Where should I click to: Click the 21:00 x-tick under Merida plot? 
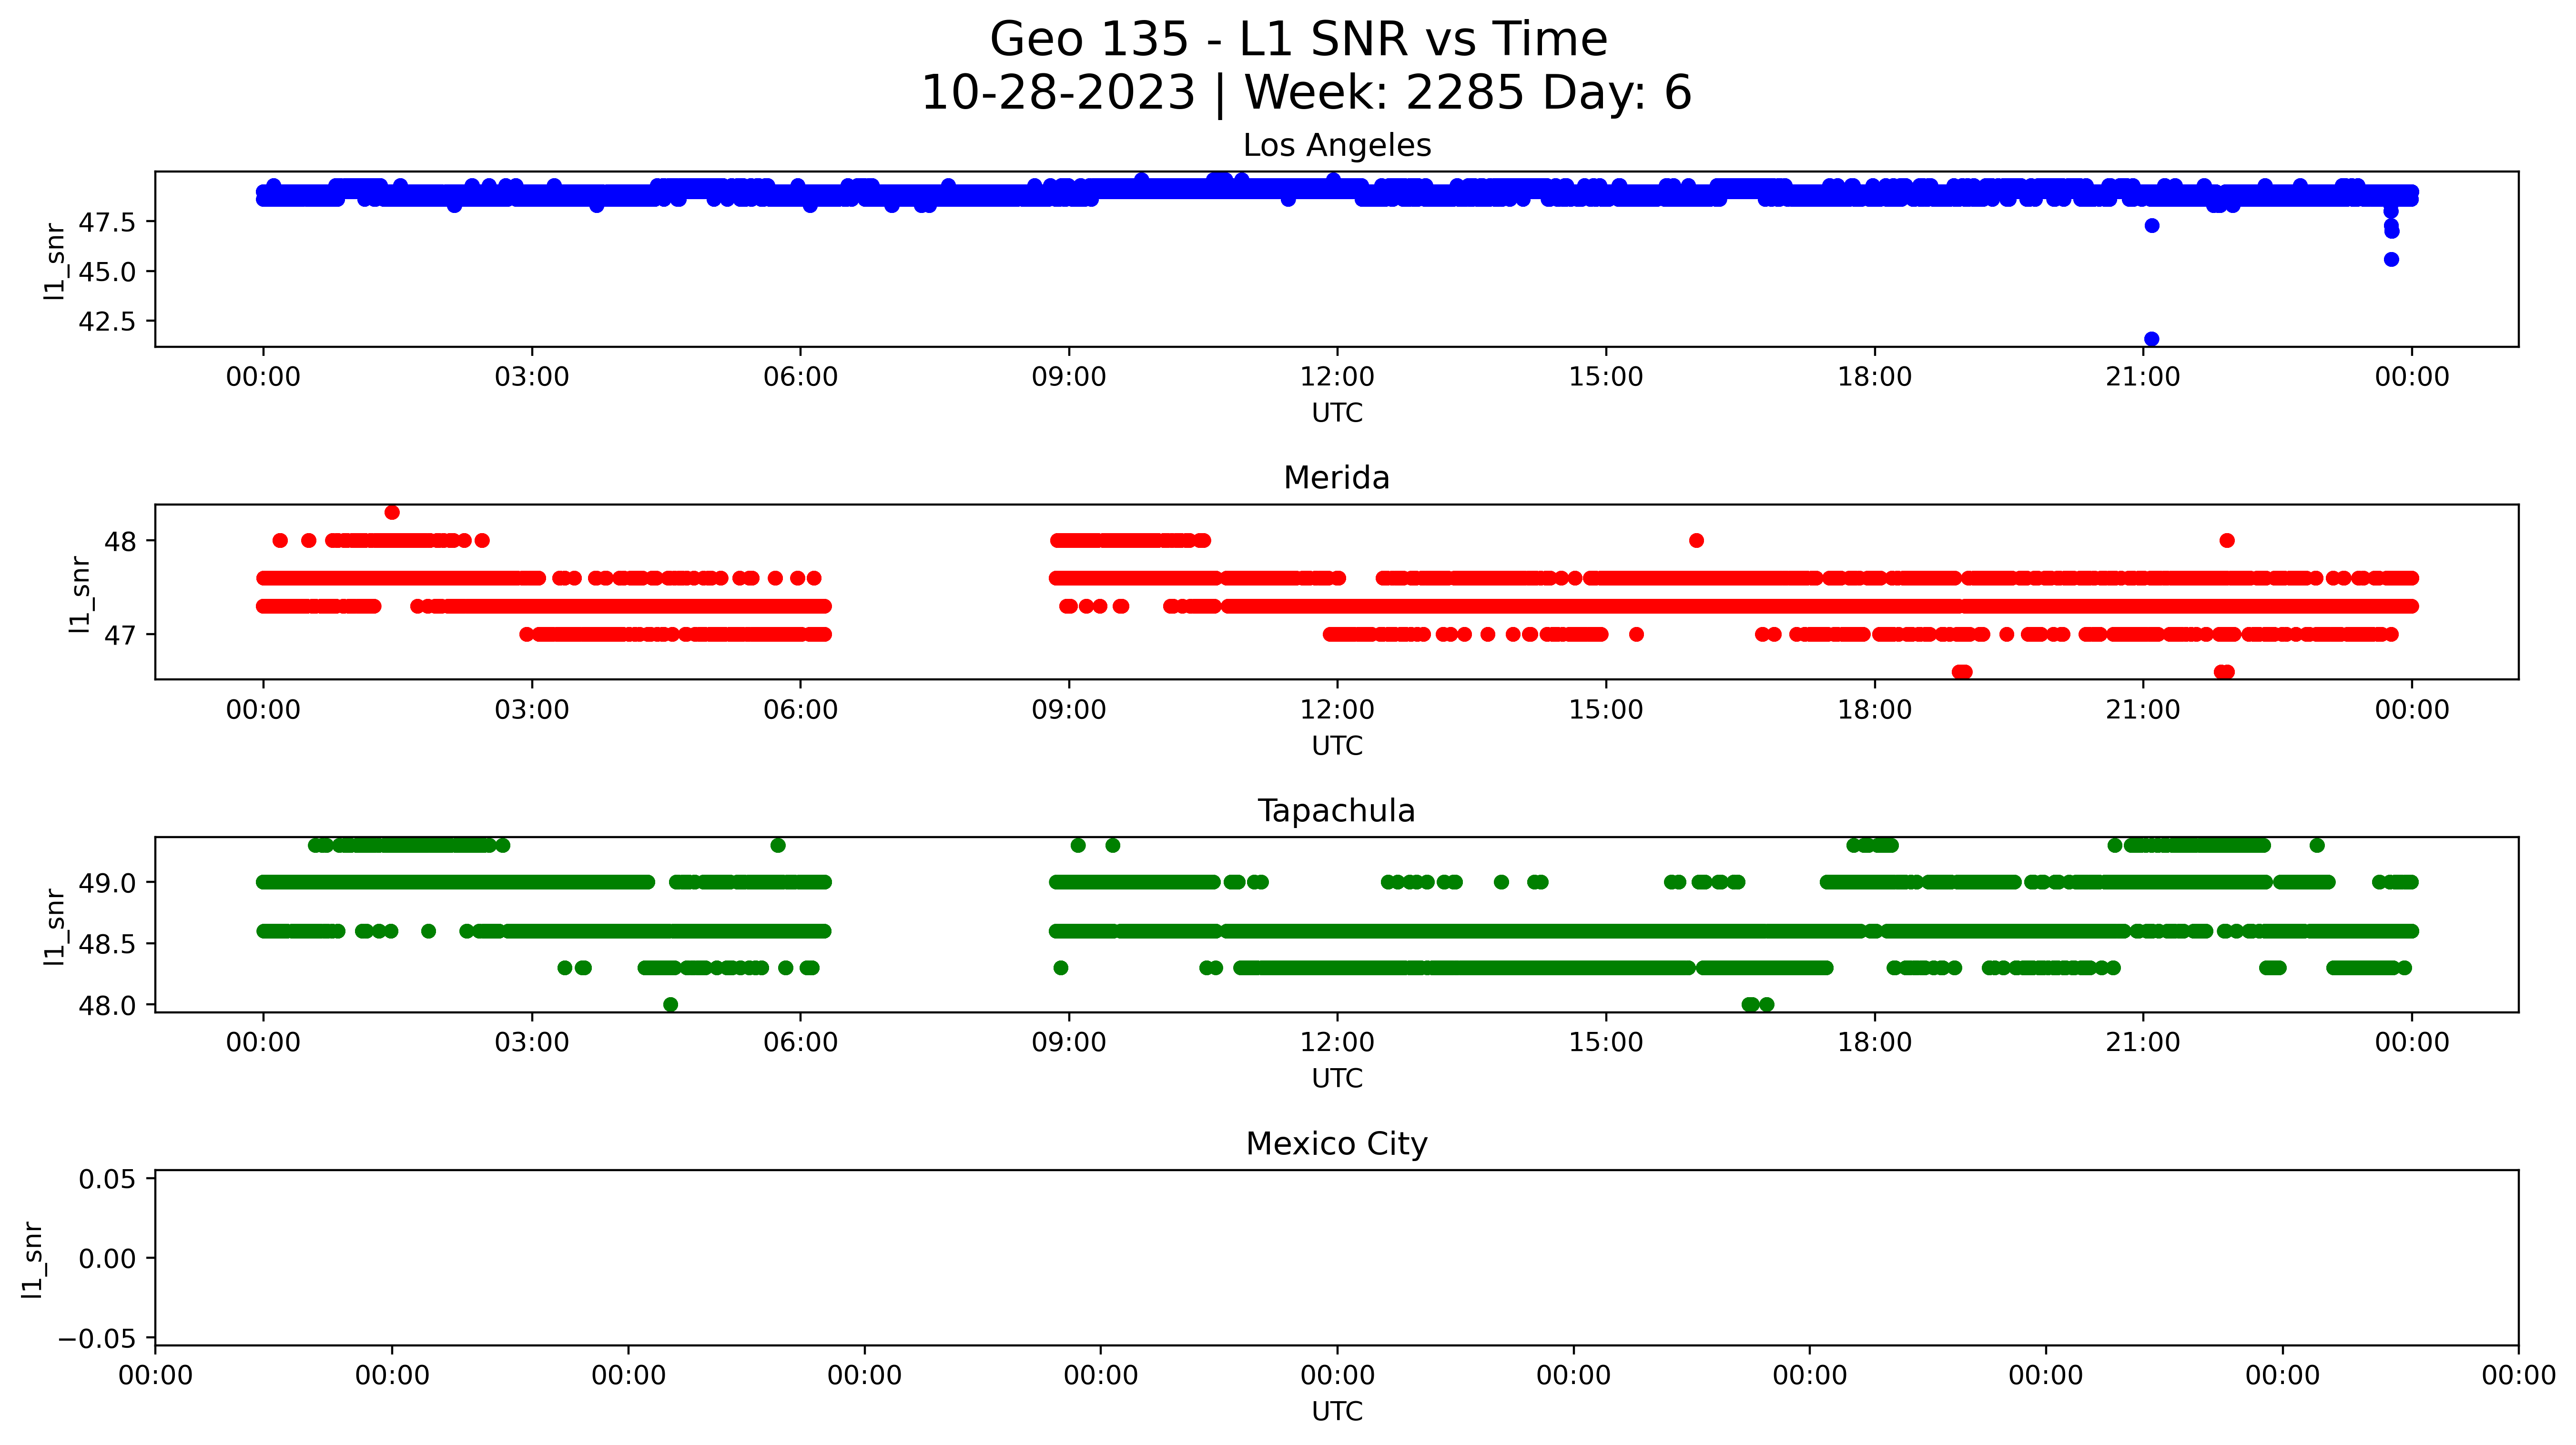2143,710
